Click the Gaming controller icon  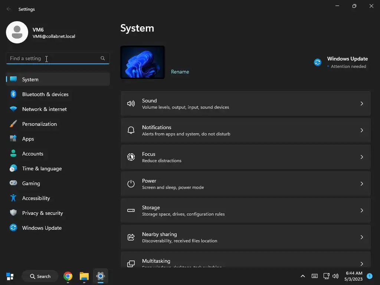coord(13,183)
